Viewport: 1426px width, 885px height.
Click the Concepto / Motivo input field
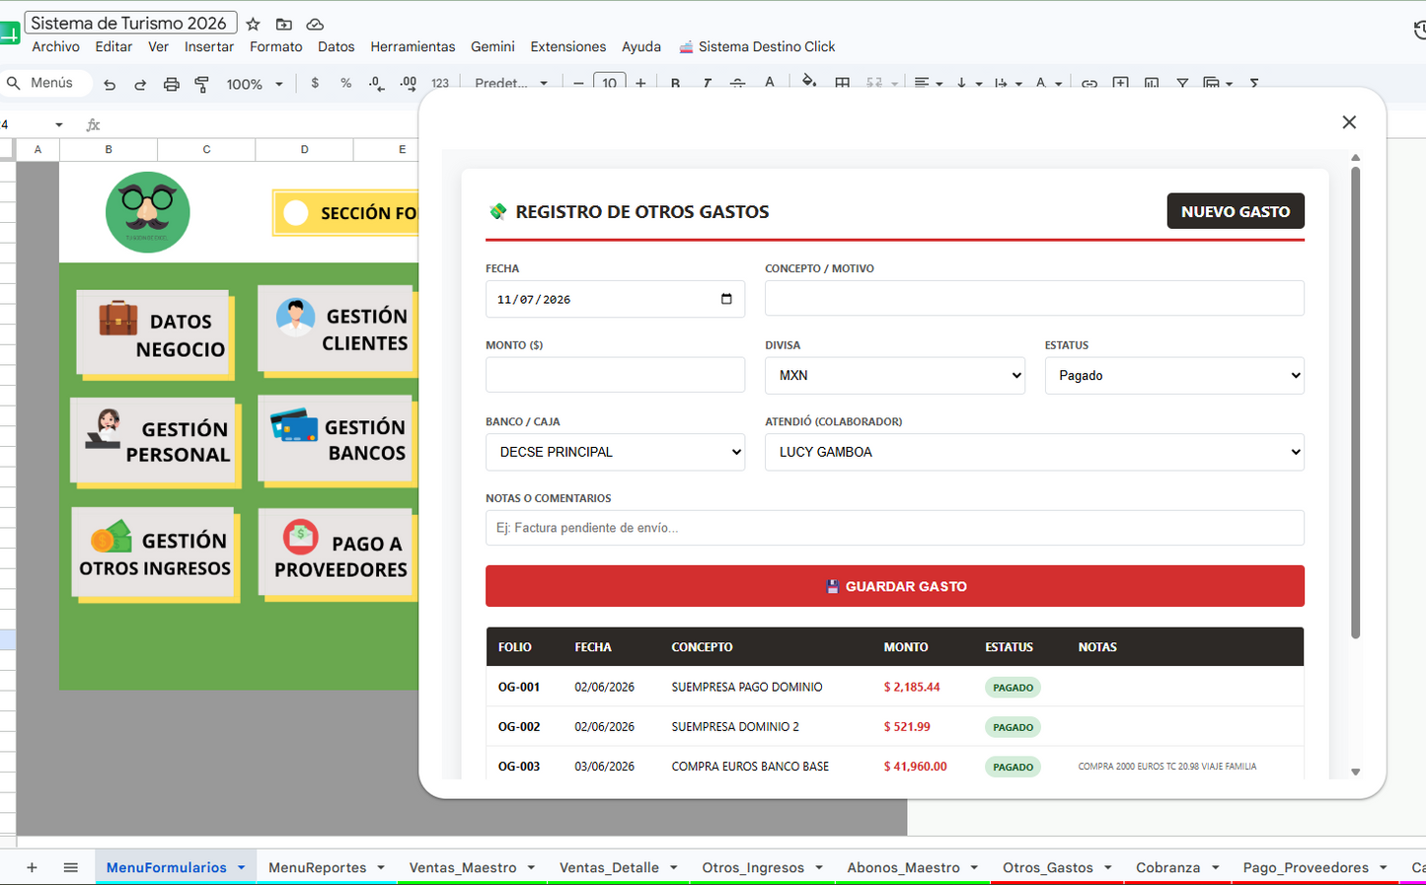[x=1034, y=298]
